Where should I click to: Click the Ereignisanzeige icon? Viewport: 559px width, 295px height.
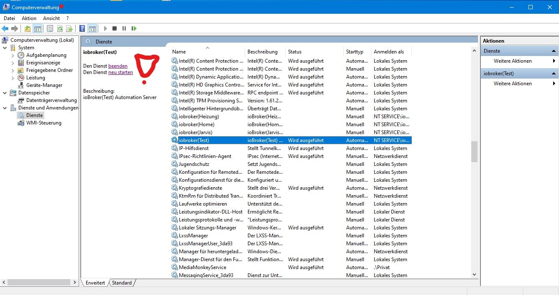coord(21,63)
